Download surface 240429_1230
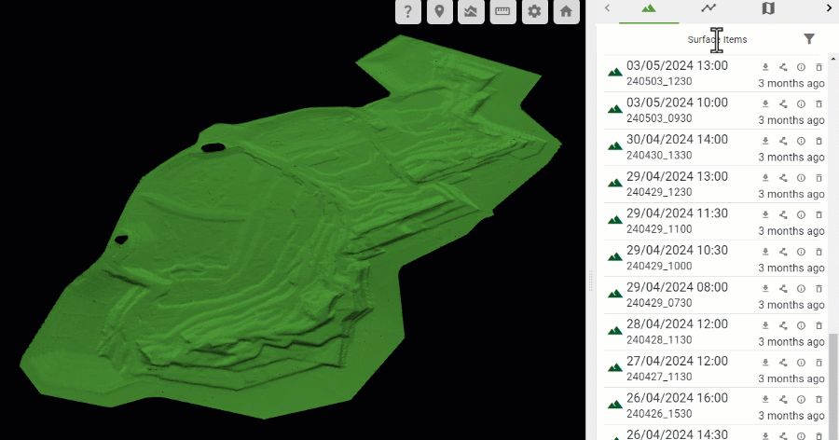839x440 pixels. (x=765, y=178)
